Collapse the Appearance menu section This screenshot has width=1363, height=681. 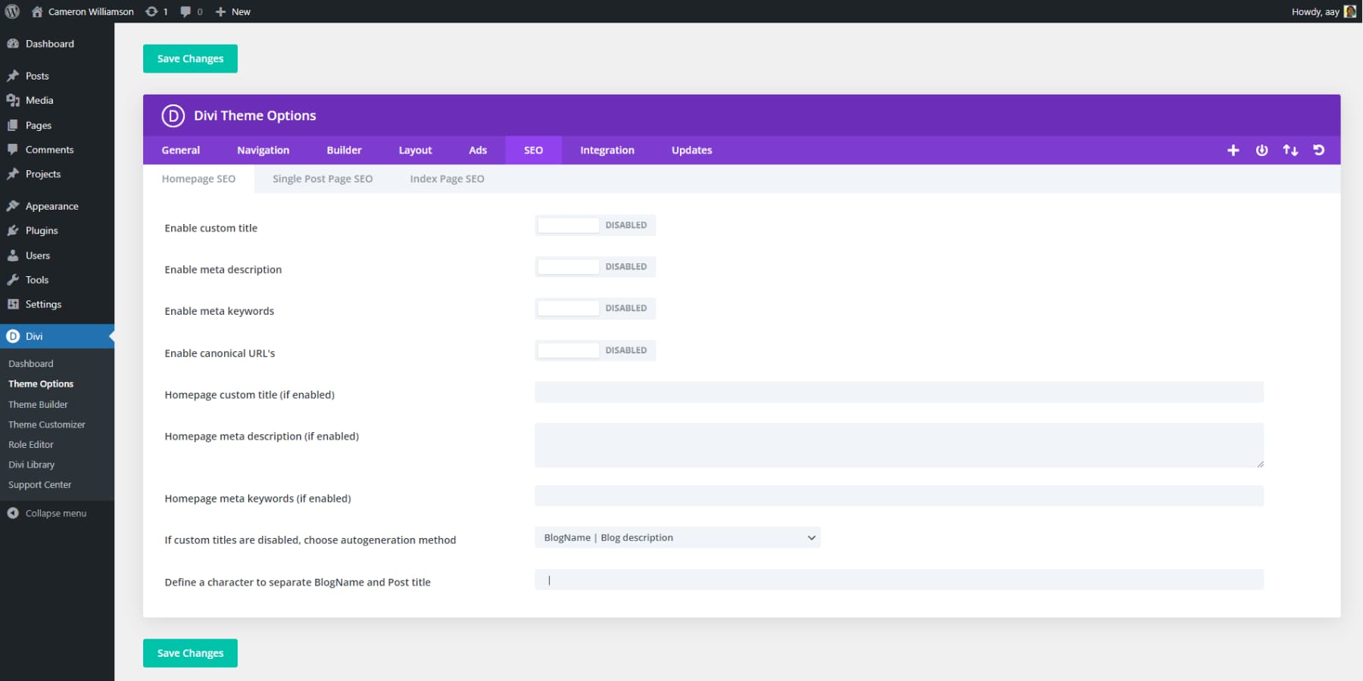(x=51, y=205)
